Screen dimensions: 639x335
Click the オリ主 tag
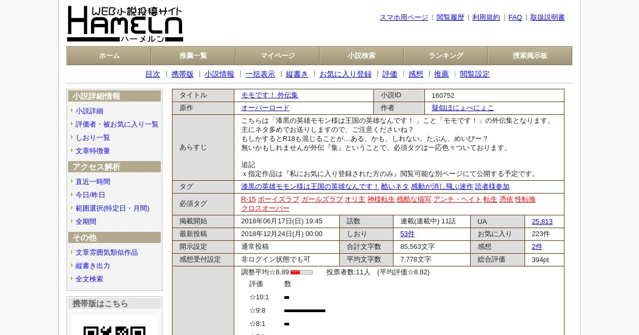355,199
